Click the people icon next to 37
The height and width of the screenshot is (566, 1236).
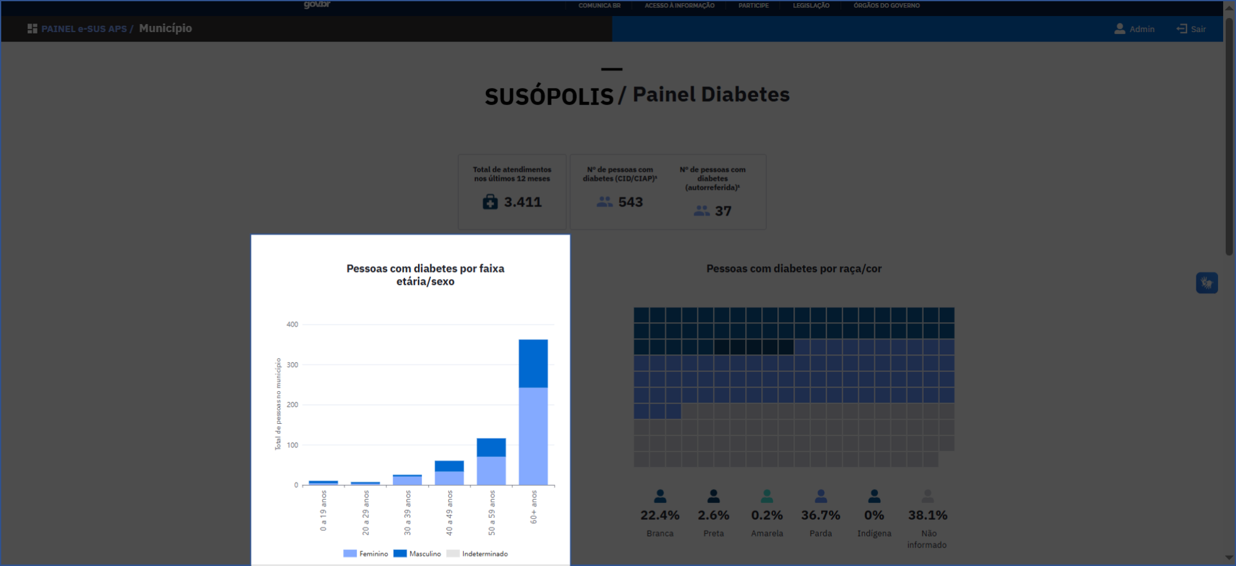click(701, 211)
